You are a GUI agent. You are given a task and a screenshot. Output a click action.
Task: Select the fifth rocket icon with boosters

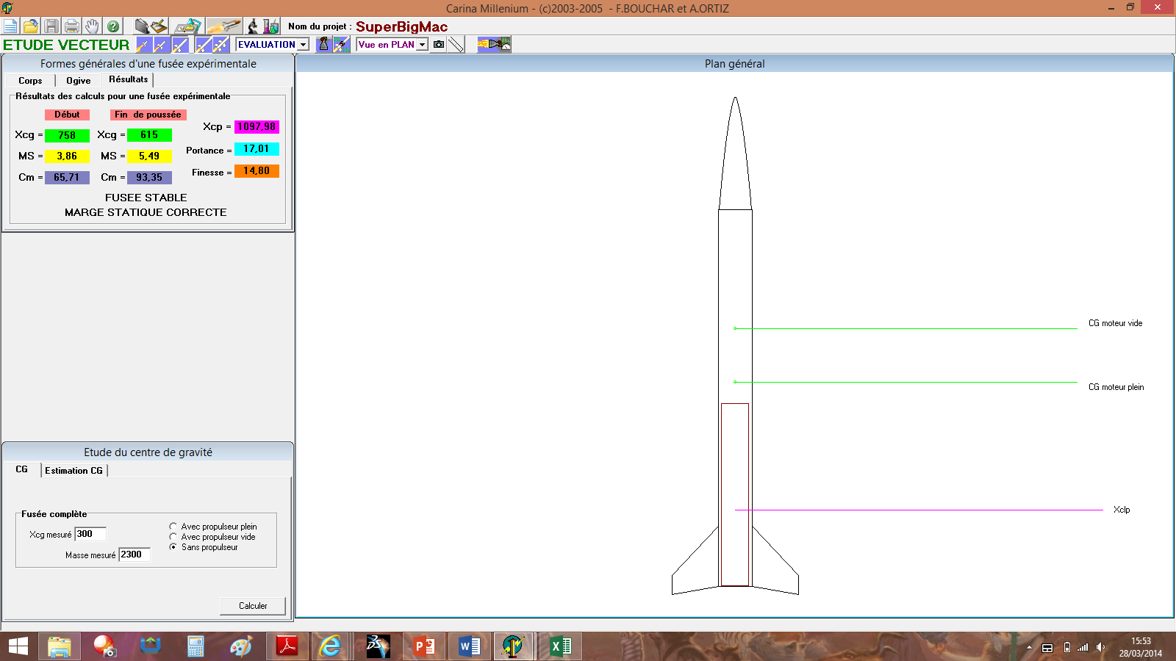(221, 45)
